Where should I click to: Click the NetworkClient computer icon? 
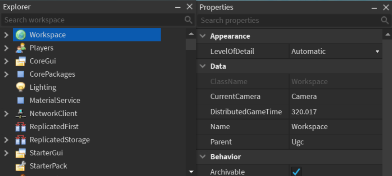20,114
